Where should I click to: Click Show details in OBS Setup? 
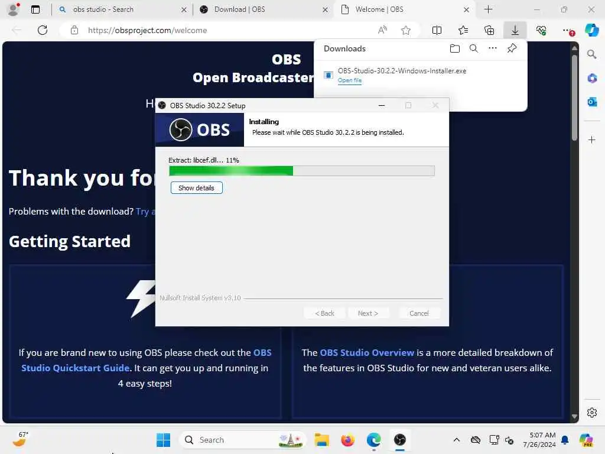point(196,187)
